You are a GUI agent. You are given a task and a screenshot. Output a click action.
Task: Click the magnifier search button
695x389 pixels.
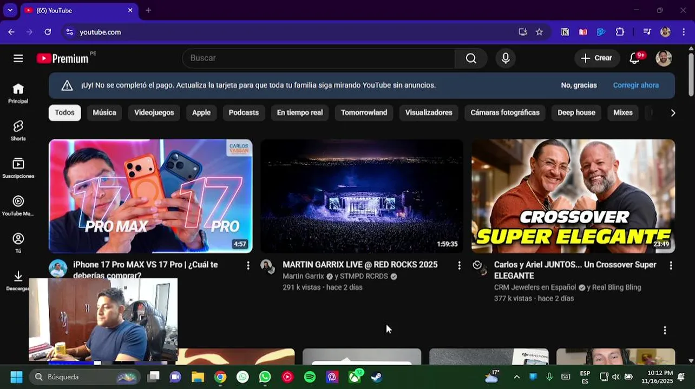tap(471, 58)
